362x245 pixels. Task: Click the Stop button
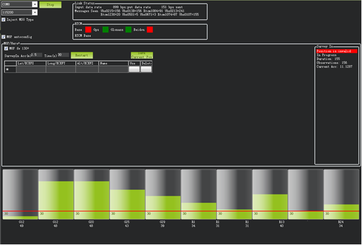[x=50, y=4]
